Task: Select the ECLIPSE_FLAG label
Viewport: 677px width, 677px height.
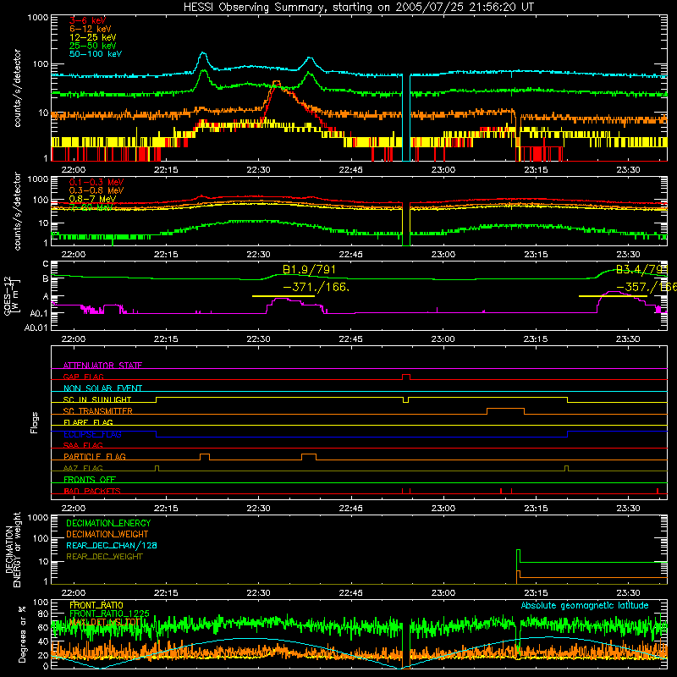Action: point(92,434)
